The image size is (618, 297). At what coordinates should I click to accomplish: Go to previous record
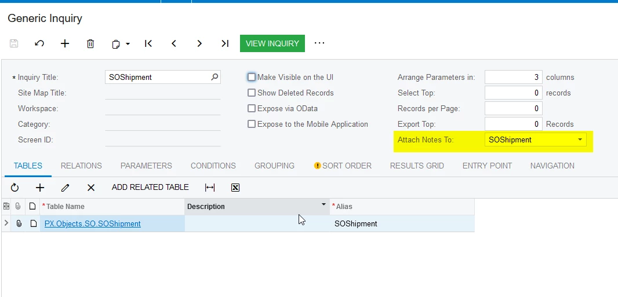174,43
